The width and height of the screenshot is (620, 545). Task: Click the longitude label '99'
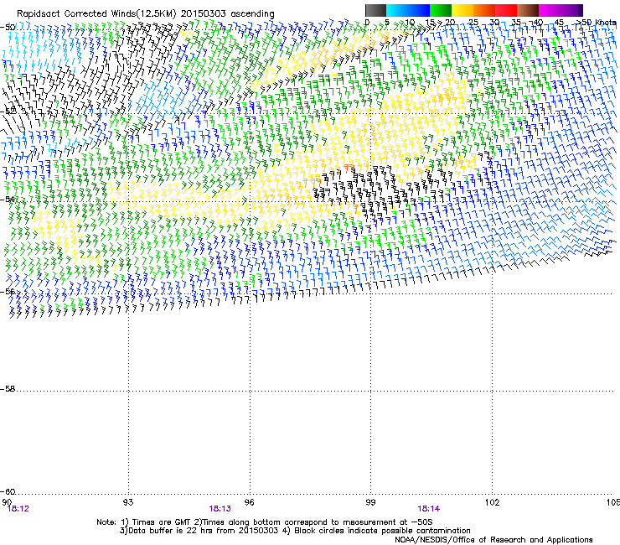[x=370, y=502]
